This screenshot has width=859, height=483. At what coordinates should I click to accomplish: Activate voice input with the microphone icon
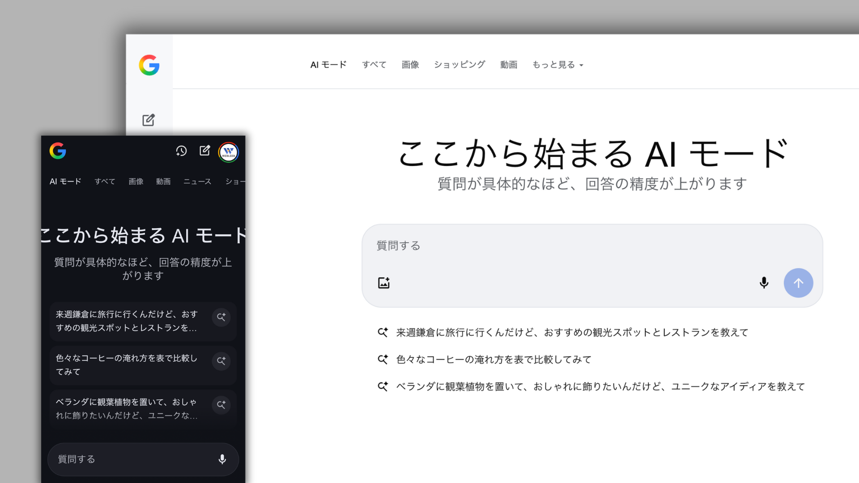[764, 283]
